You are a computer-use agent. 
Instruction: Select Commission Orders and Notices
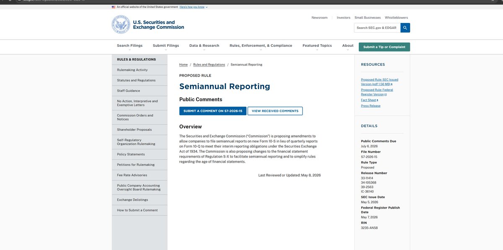(140, 117)
